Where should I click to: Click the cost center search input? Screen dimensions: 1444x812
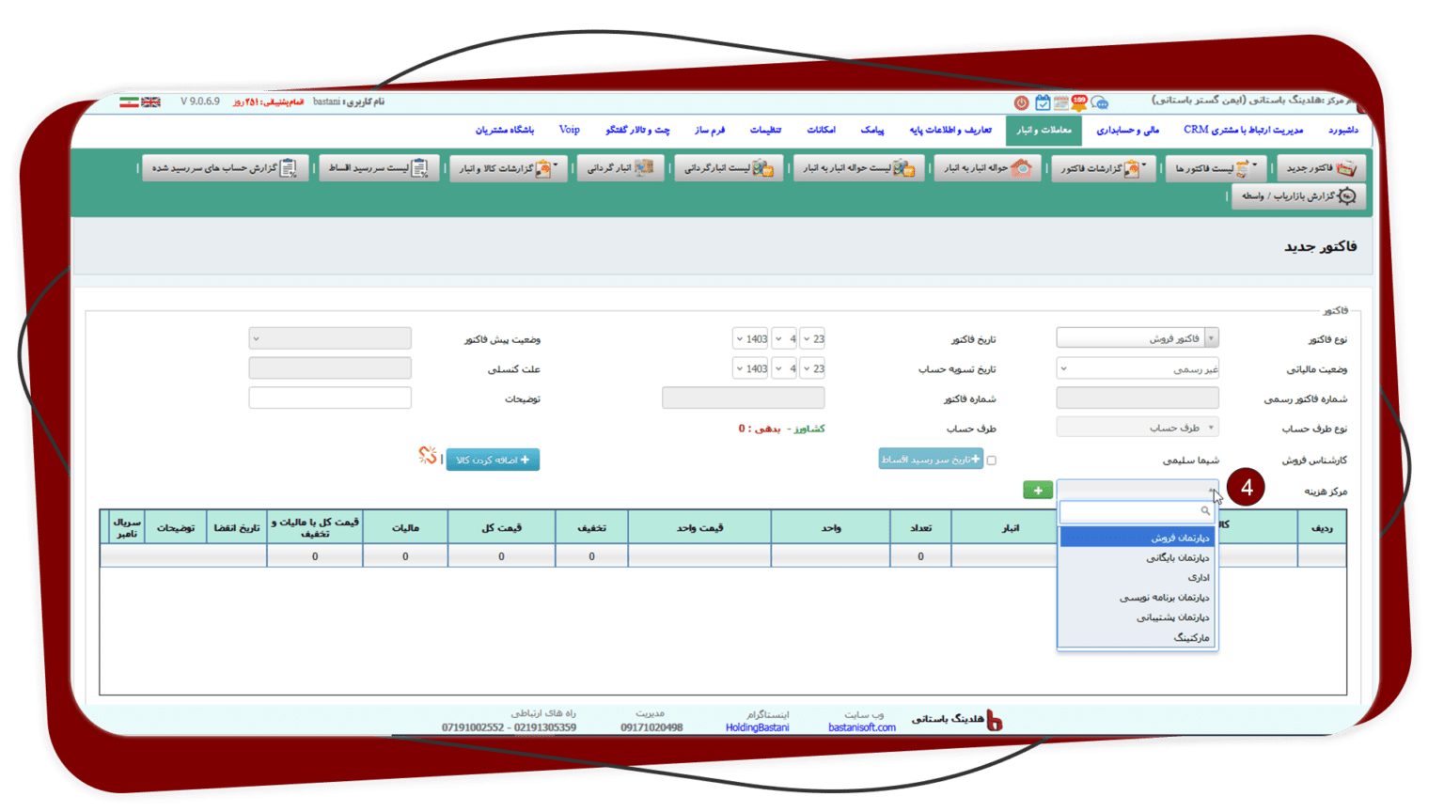coord(1138,511)
